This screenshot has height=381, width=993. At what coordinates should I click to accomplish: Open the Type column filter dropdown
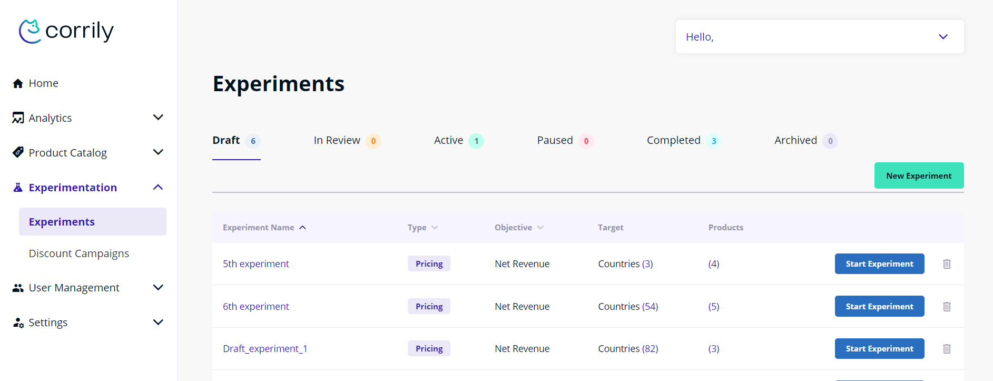tap(435, 228)
